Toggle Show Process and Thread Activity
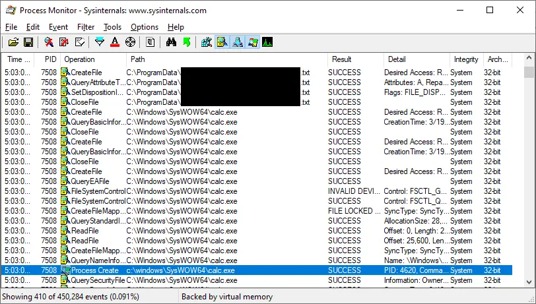536x304 pixels. [x=253, y=42]
